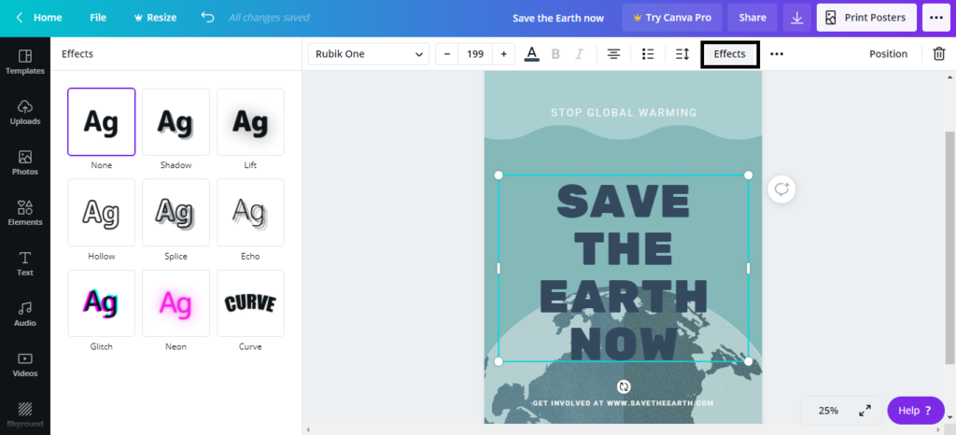Apply the Shadow text effect
This screenshot has height=435, width=956.
coord(176,122)
